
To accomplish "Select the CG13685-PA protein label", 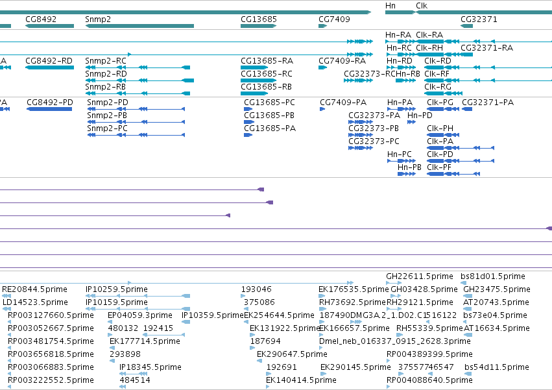I will coord(270,128).
